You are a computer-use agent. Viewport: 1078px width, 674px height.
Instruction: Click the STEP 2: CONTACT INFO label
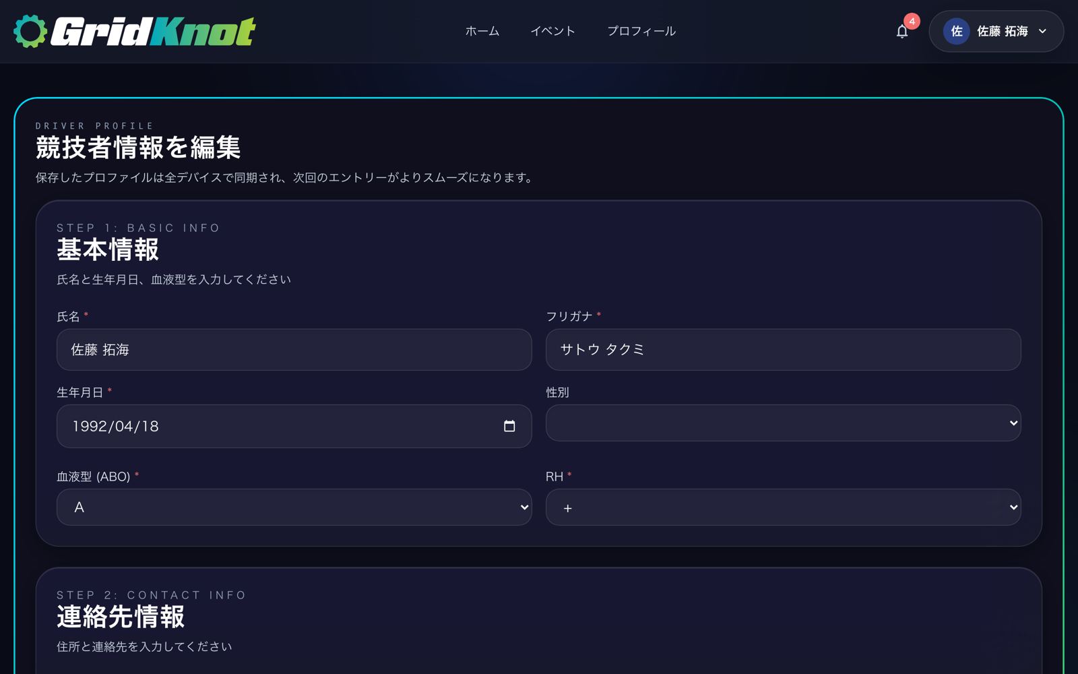(152, 595)
